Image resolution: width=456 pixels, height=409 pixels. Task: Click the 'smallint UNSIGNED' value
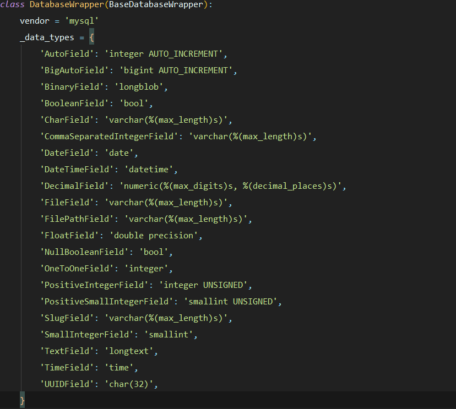tap(232, 302)
